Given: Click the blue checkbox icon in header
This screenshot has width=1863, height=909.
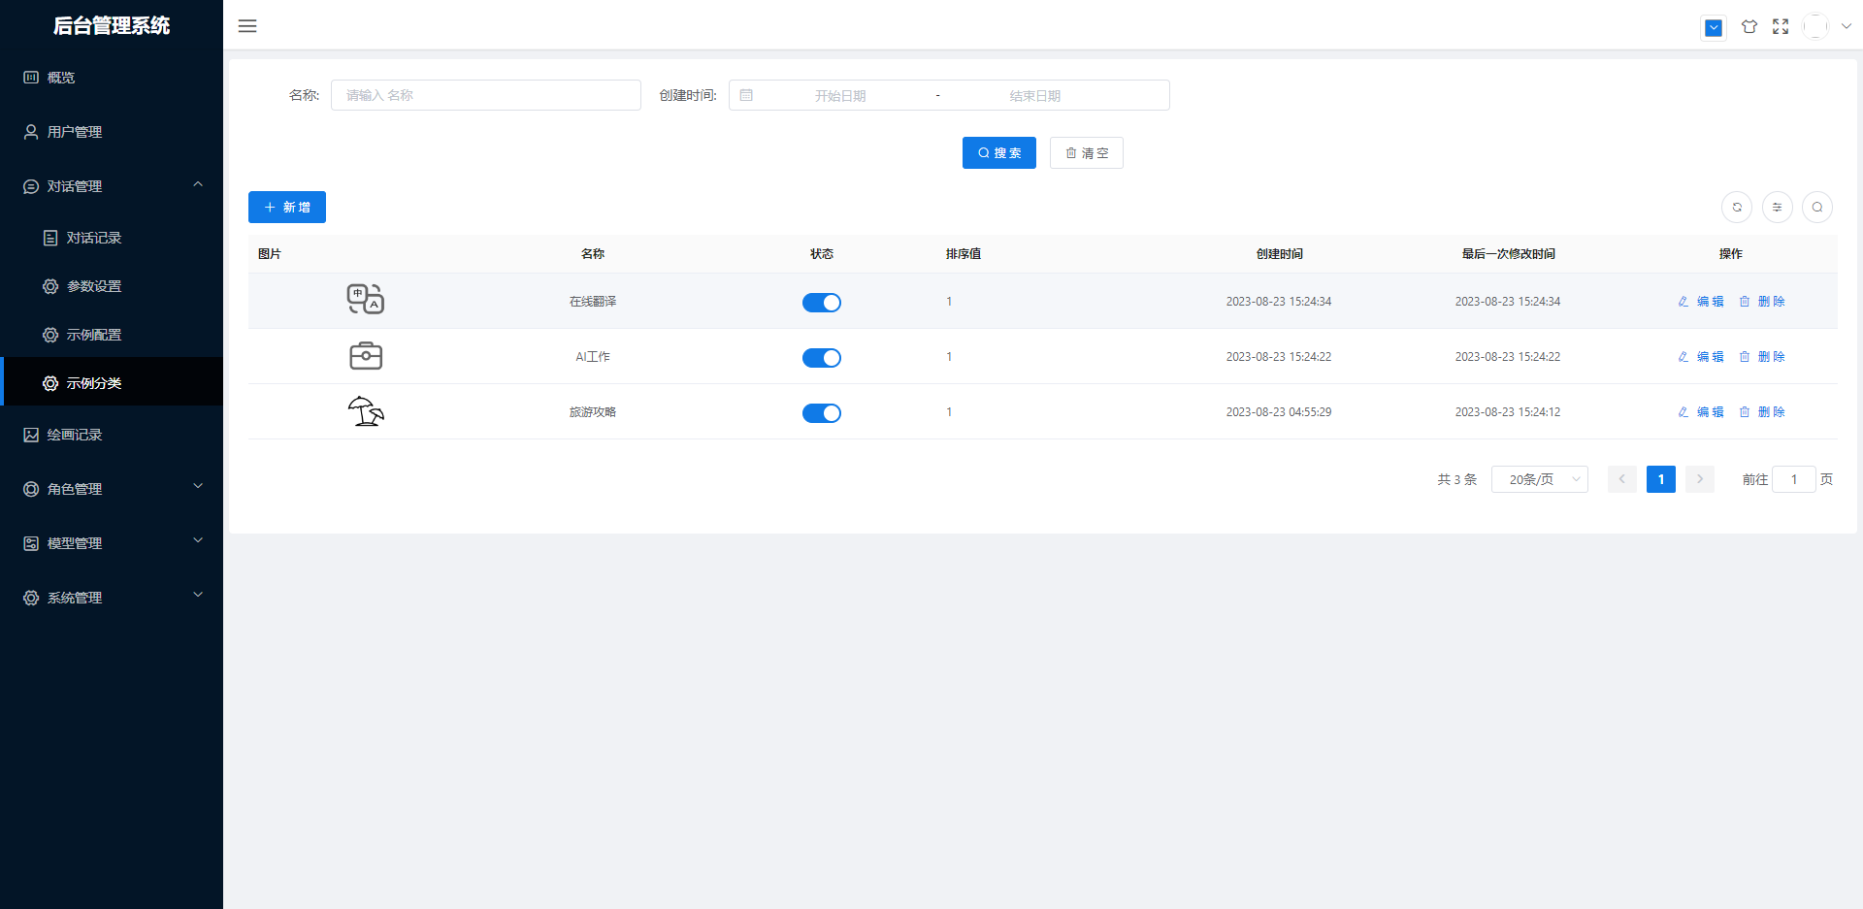Looking at the screenshot, I should point(1714,28).
